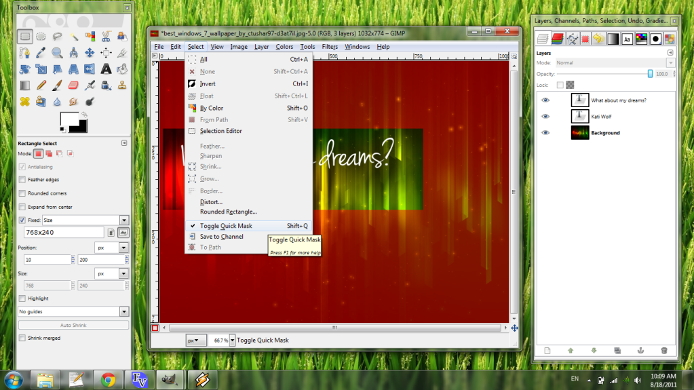The height and width of the screenshot is (390, 694).
Task: Click the duplicate layer icon
Action: (617, 351)
